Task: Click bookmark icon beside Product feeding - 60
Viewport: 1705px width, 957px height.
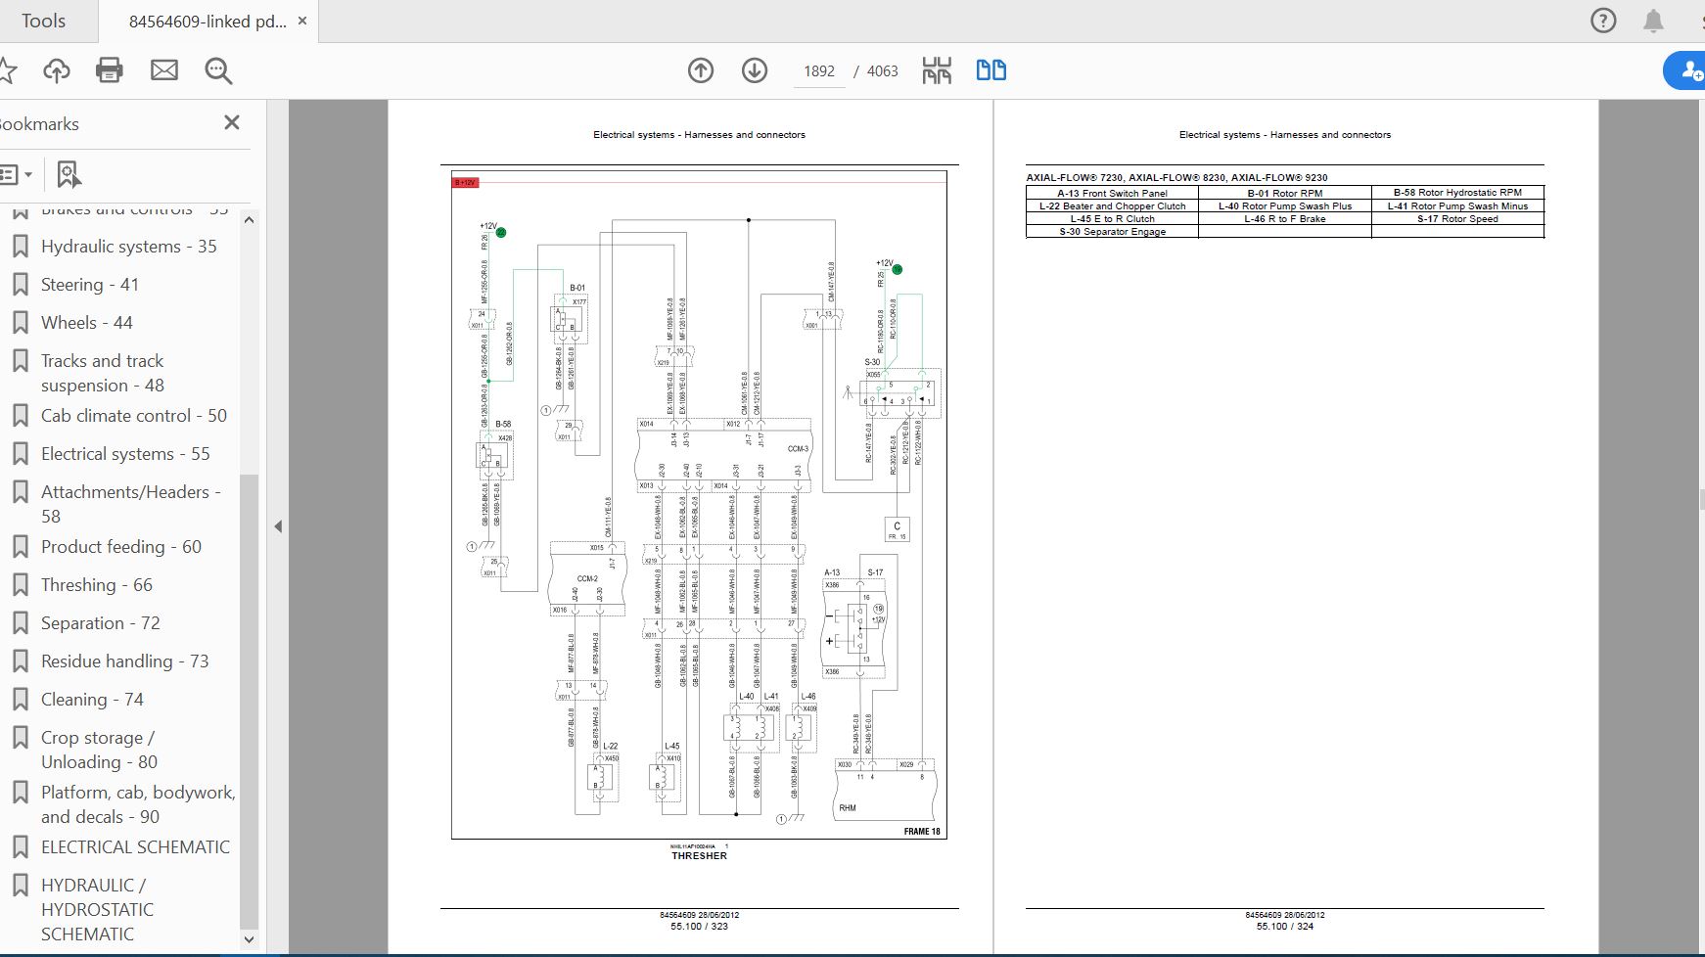Action: point(20,547)
